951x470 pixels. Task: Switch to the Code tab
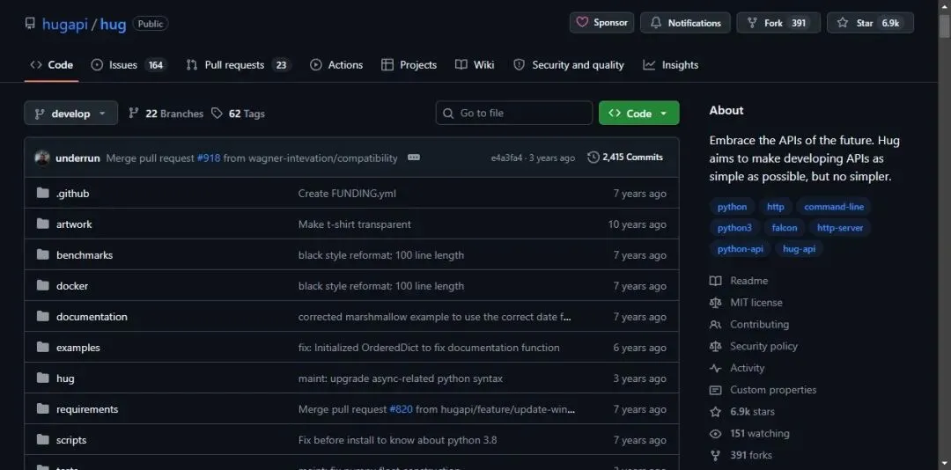coord(52,65)
